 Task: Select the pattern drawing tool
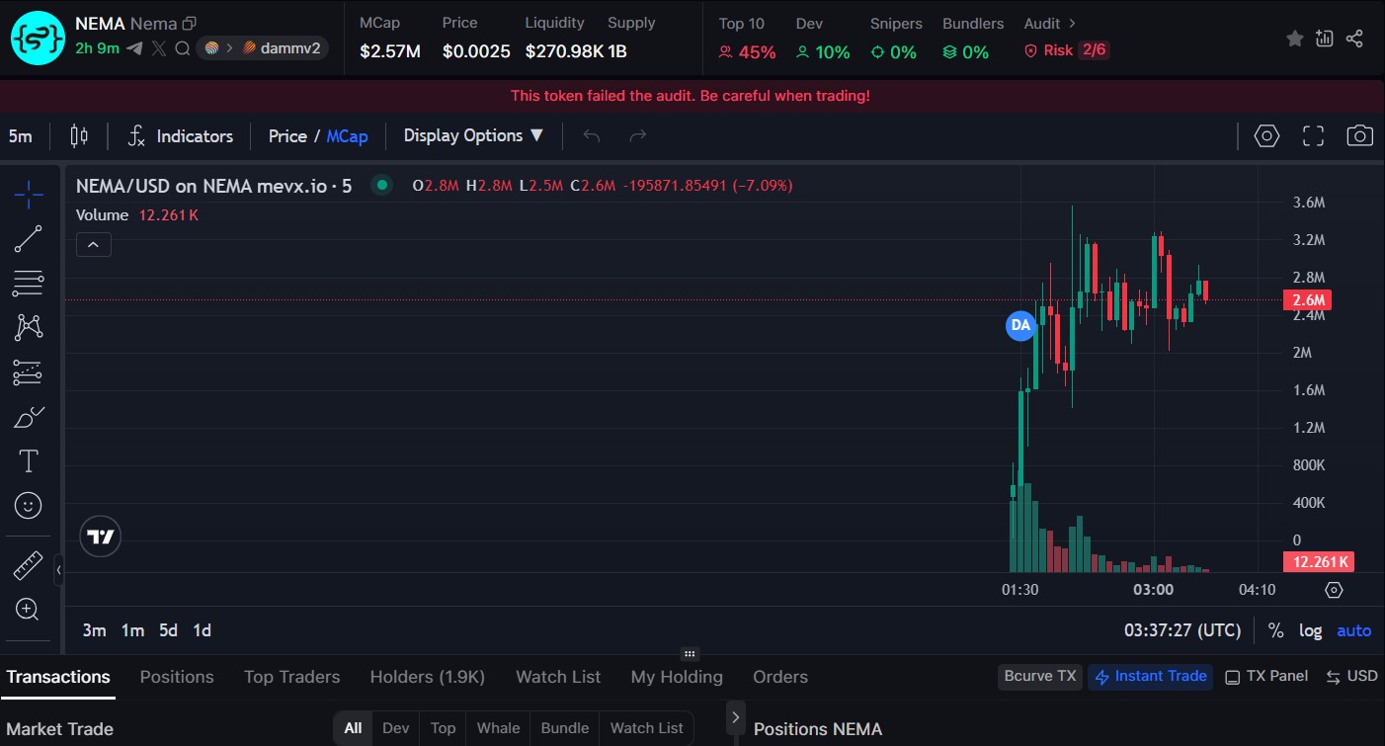point(29,328)
